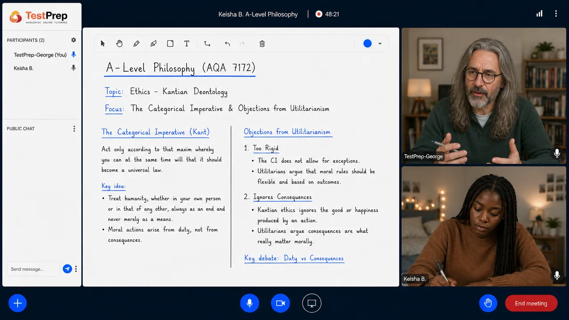This screenshot has width=569, height=320.
Task: Open more options beside send button
Action: (76, 269)
